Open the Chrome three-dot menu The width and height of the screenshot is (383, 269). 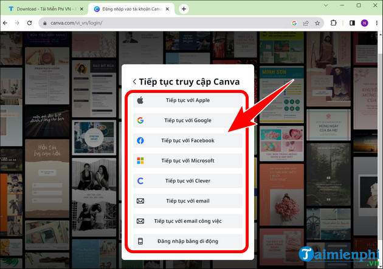point(377,23)
